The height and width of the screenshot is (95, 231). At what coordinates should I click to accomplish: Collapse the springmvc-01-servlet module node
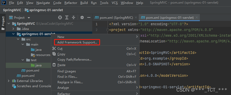click(x=14, y=34)
